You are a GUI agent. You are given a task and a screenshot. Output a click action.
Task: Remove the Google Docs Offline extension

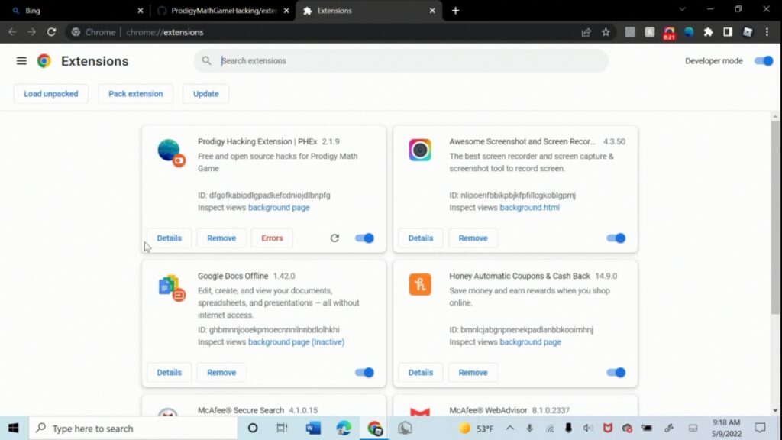221,372
